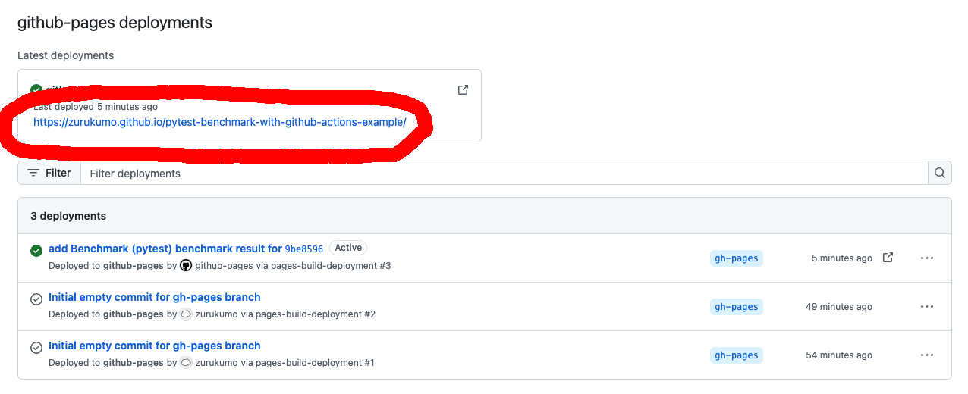Click github-pages avatar icon on deployment #3
Screen dimensions: 968x394
[186, 266]
